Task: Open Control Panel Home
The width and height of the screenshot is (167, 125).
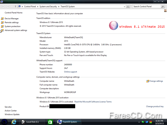Action: pyautogui.click(x=14, y=13)
